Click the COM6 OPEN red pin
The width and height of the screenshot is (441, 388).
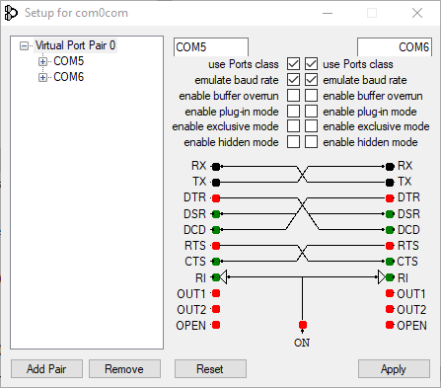click(x=390, y=325)
